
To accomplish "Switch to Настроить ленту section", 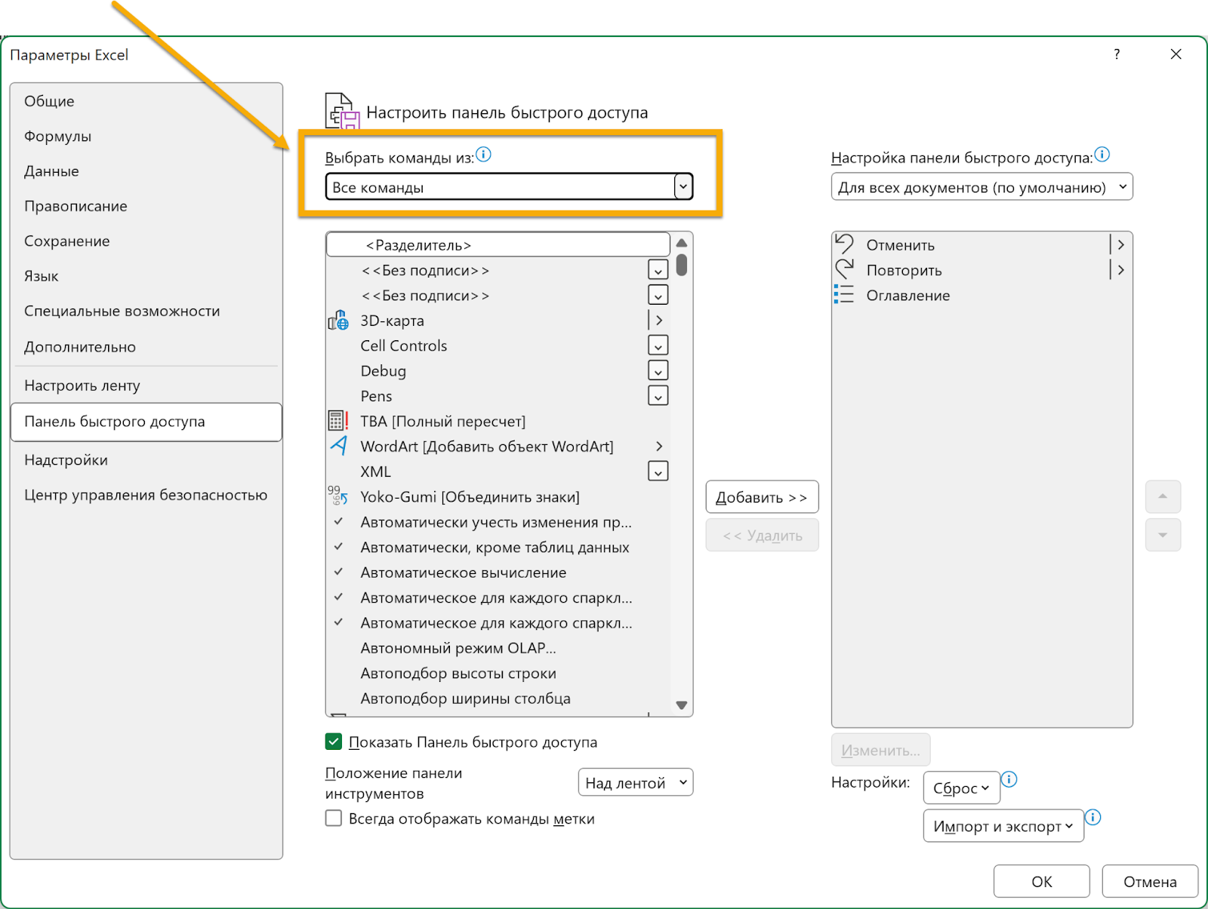I will 146,385.
